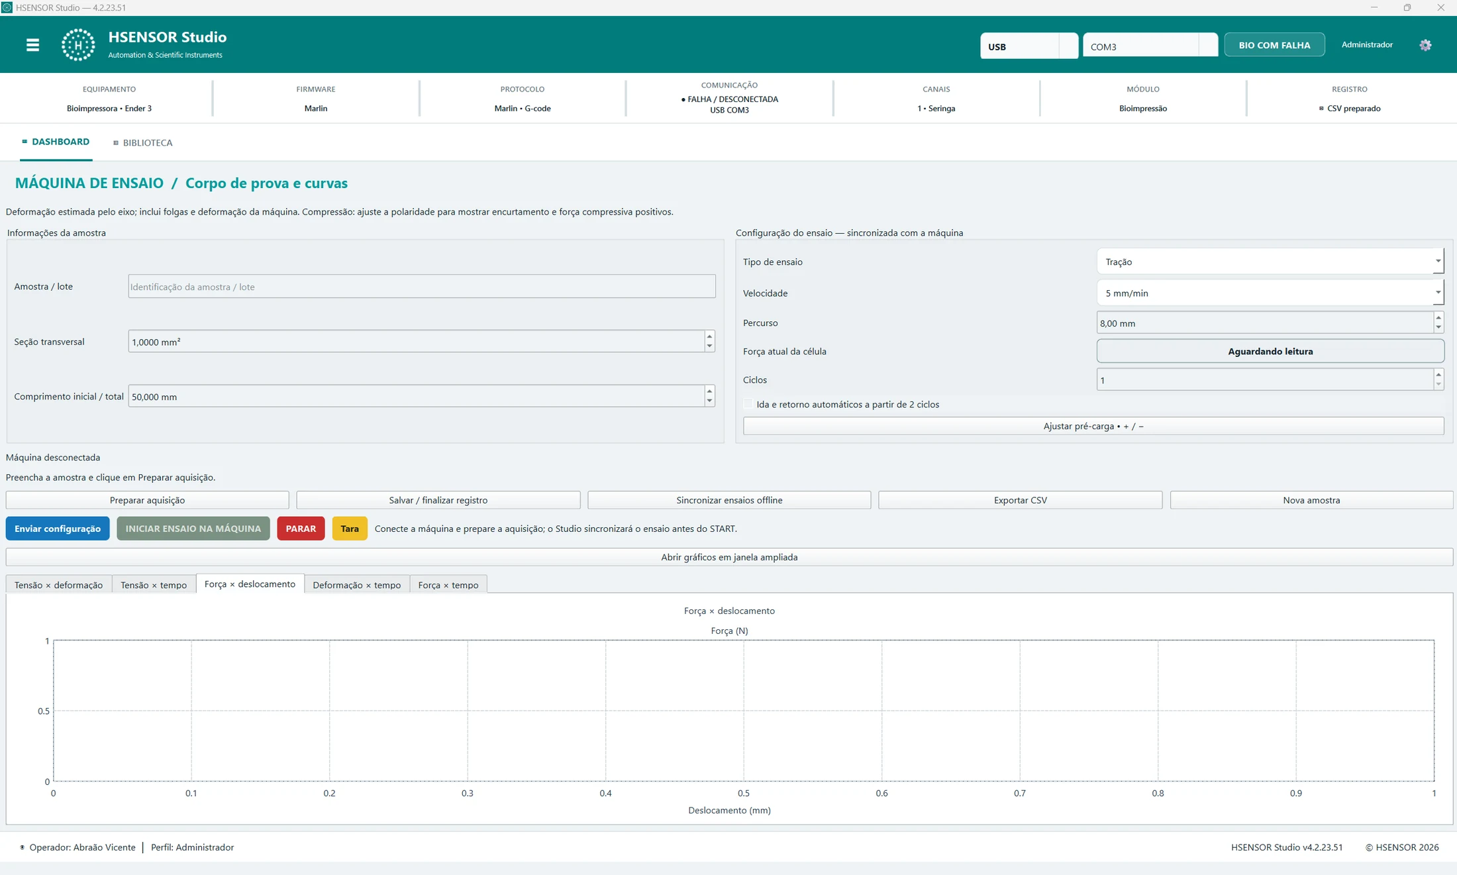Click 'Perfil: Administrador' in the footer

click(192, 847)
